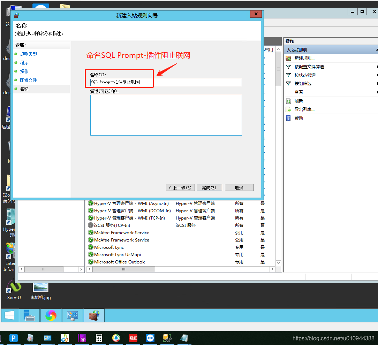The width and height of the screenshot is (378, 345).
Task: Go to 程序 wizard step
Action: pos(24,63)
